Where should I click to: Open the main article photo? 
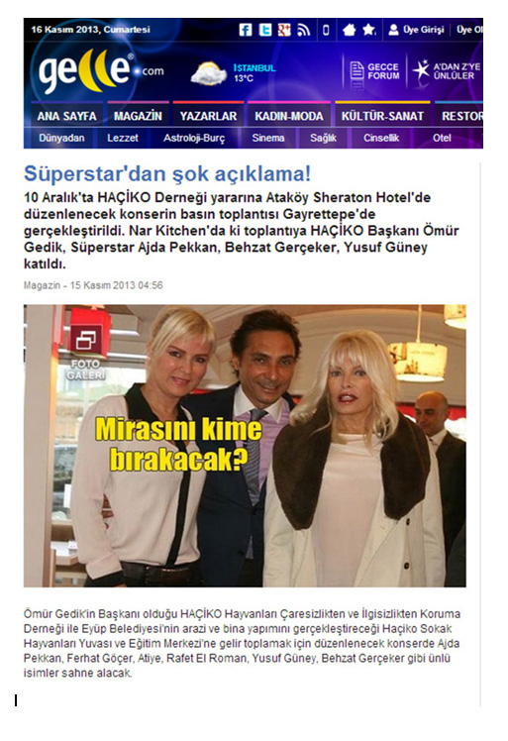click(x=245, y=446)
